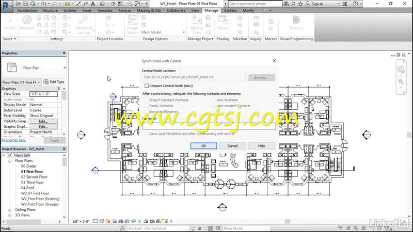Click the Text tool letter A icon
The image size is (413, 232).
93,4
